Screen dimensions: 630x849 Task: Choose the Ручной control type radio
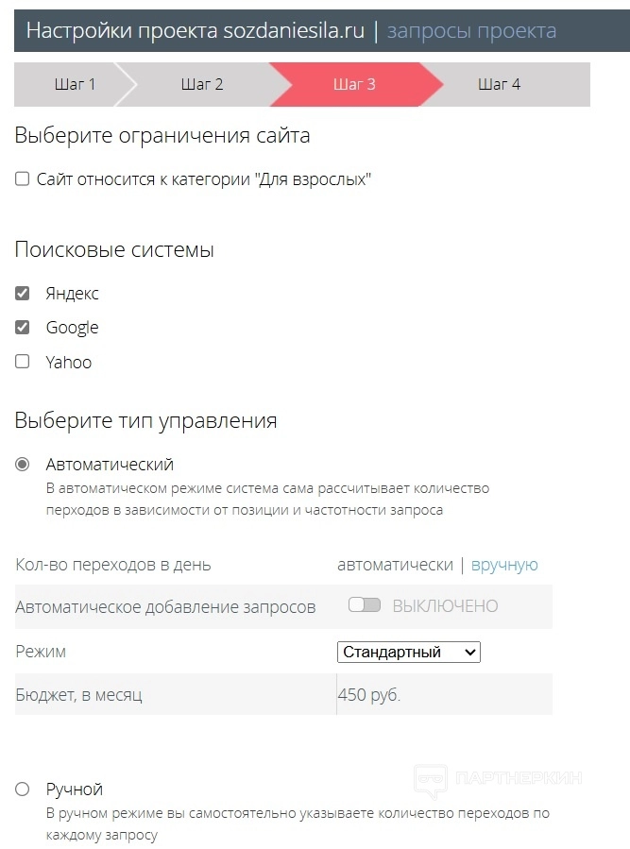point(23,790)
